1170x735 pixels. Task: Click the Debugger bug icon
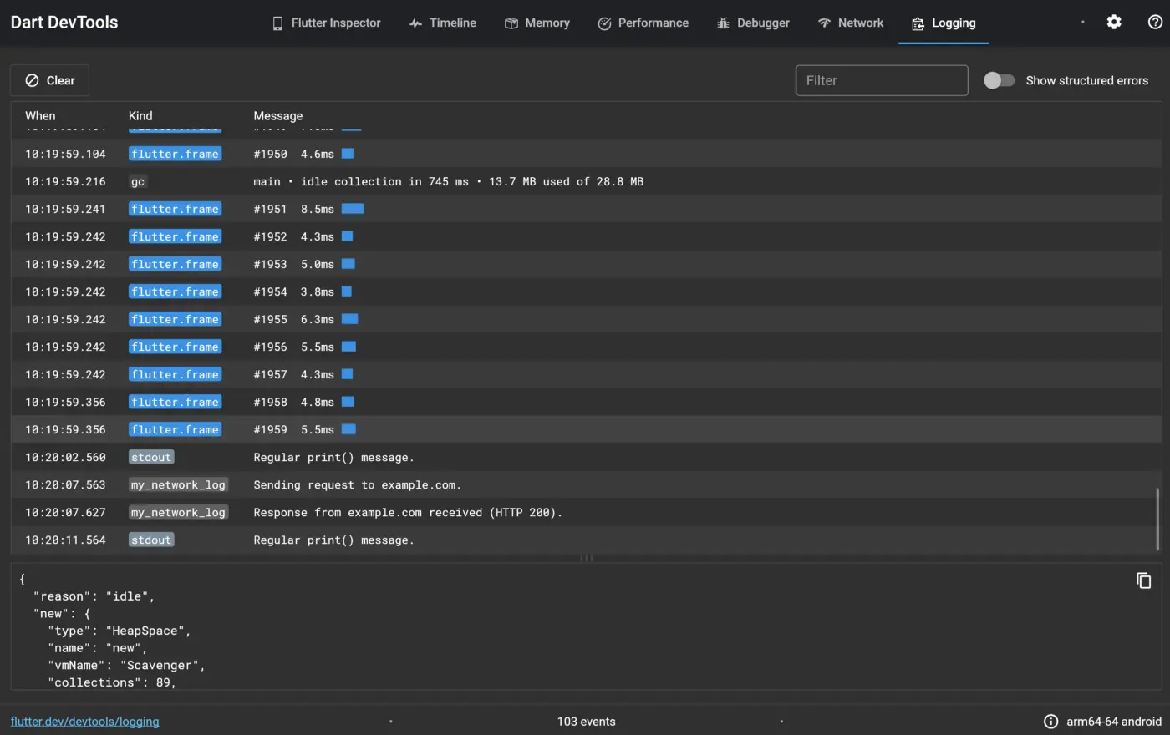(723, 23)
